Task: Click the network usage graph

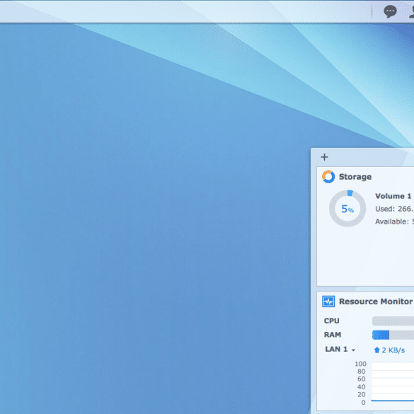Action: click(392, 382)
